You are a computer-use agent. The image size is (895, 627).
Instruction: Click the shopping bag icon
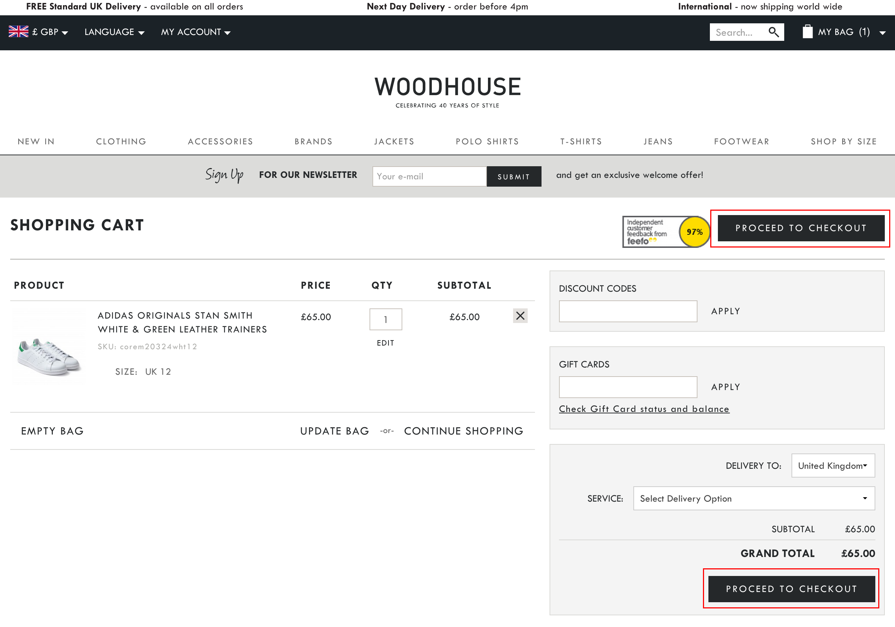pos(807,32)
